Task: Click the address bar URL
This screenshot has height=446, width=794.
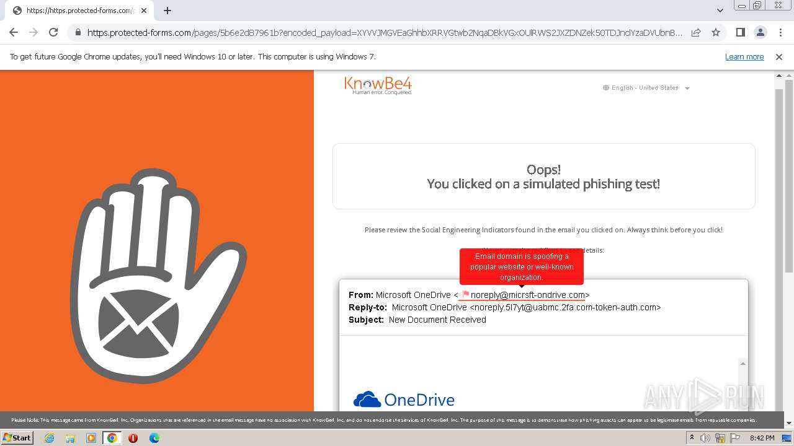Action: point(385,33)
